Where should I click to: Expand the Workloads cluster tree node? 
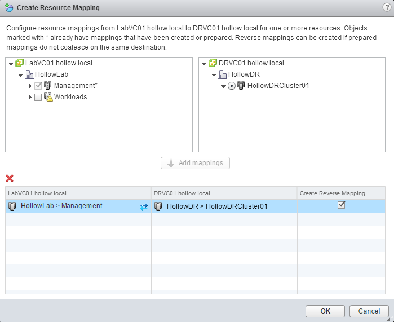[x=30, y=97]
